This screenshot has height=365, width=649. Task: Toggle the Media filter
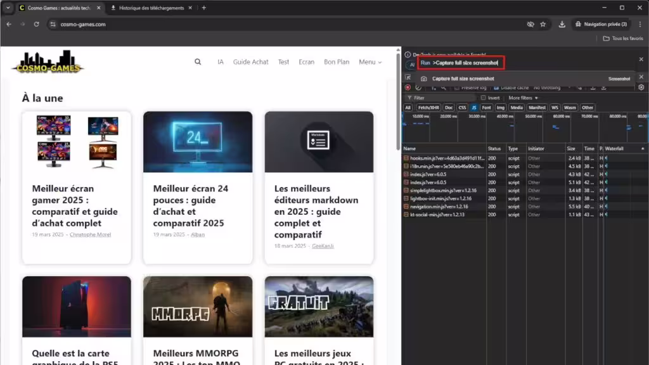coord(517,108)
